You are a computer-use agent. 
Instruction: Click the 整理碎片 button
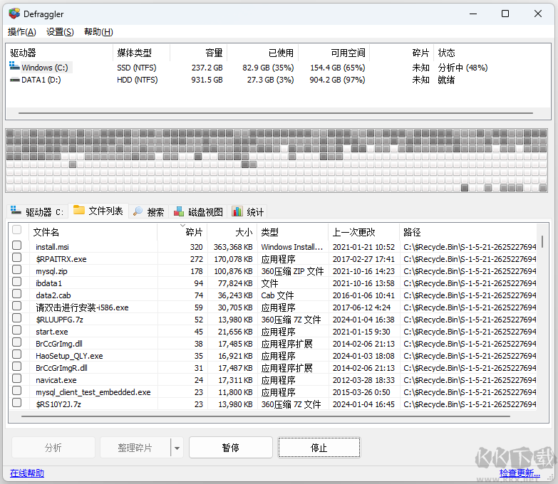click(x=135, y=448)
